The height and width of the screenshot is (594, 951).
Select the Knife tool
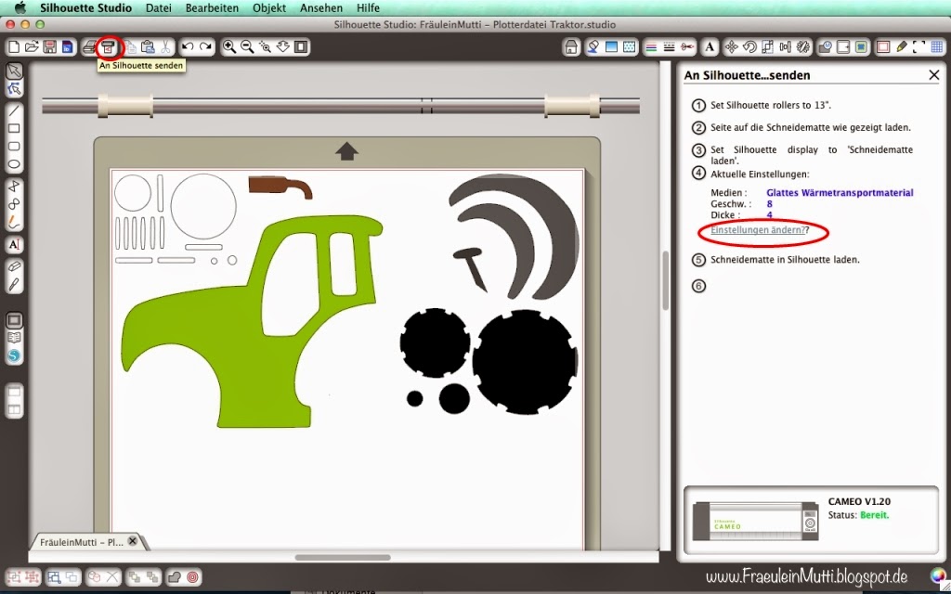14,284
